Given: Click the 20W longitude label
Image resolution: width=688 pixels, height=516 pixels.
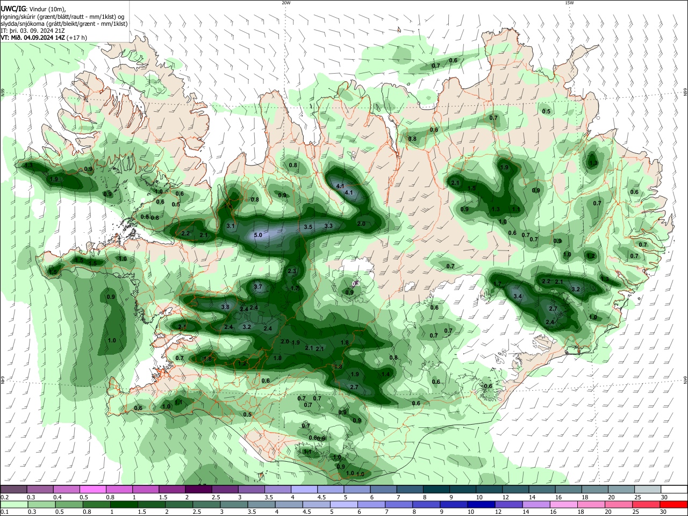Looking at the screenshot, I should (286, 3).
